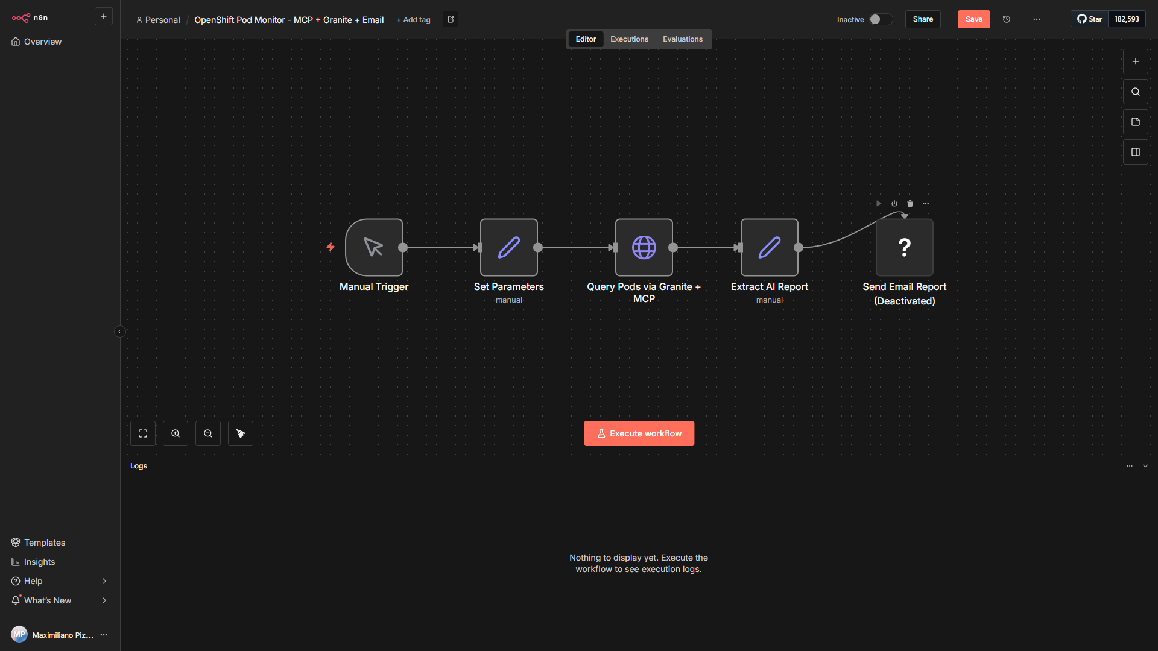Collapse the left sidebar

click(119, 332)
